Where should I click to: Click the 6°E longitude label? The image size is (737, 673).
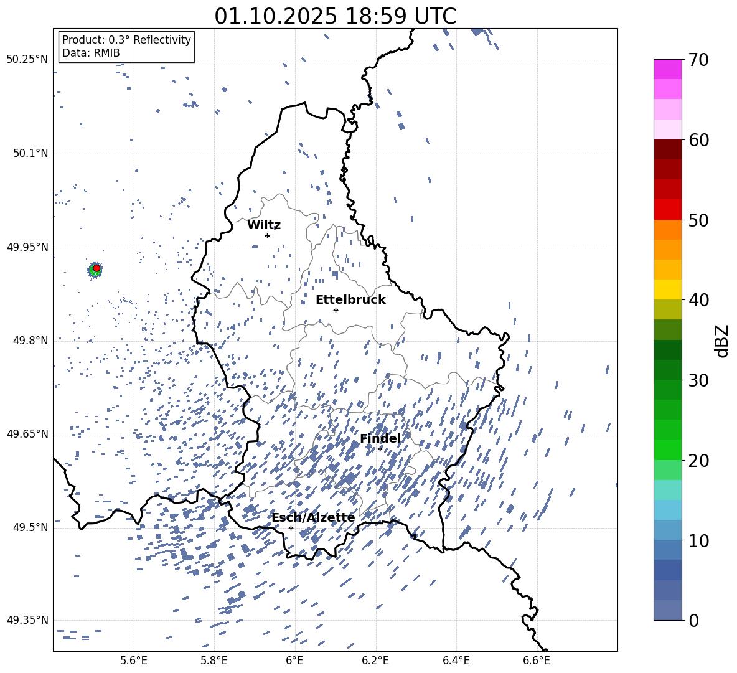pos(294,661)
